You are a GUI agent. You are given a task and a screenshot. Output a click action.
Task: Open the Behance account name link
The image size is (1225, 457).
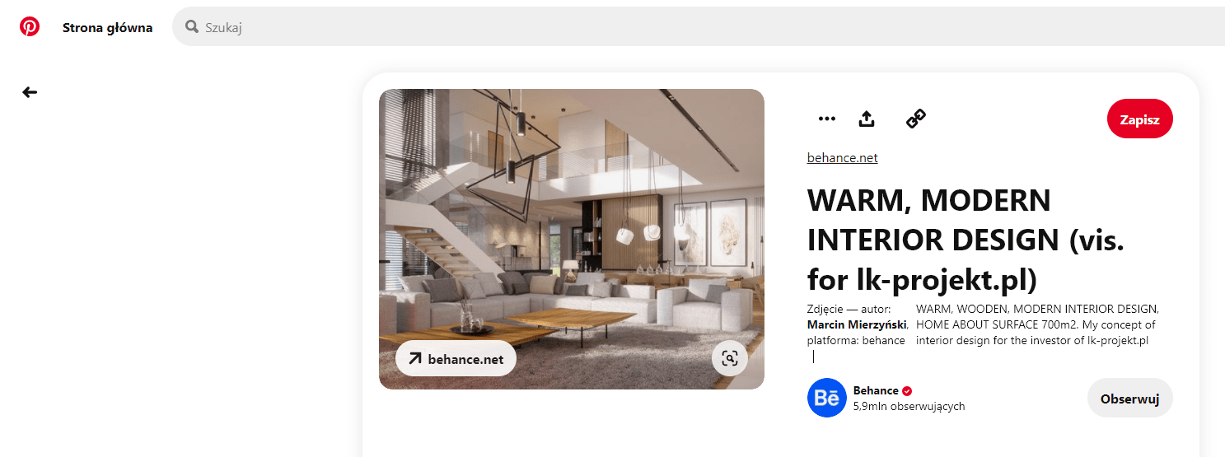click(x=876, y=390)
